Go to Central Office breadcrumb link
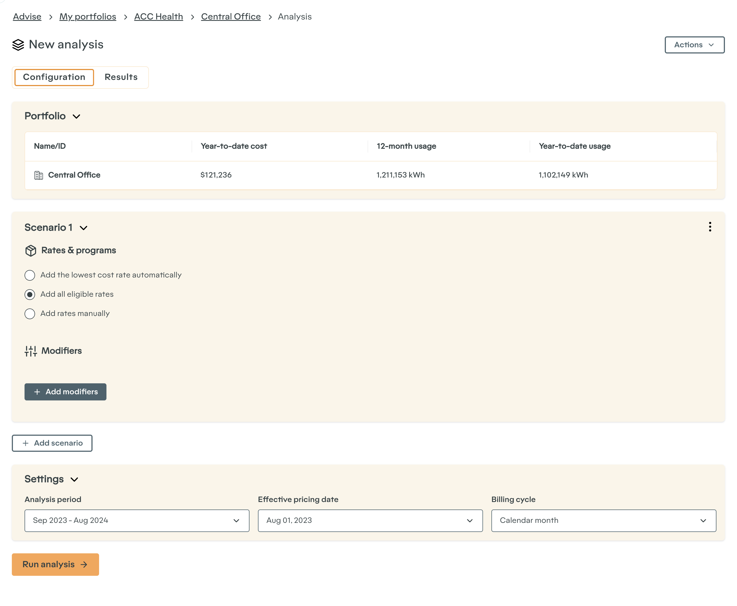Screen dimensions: 737x606 [231, 16]
